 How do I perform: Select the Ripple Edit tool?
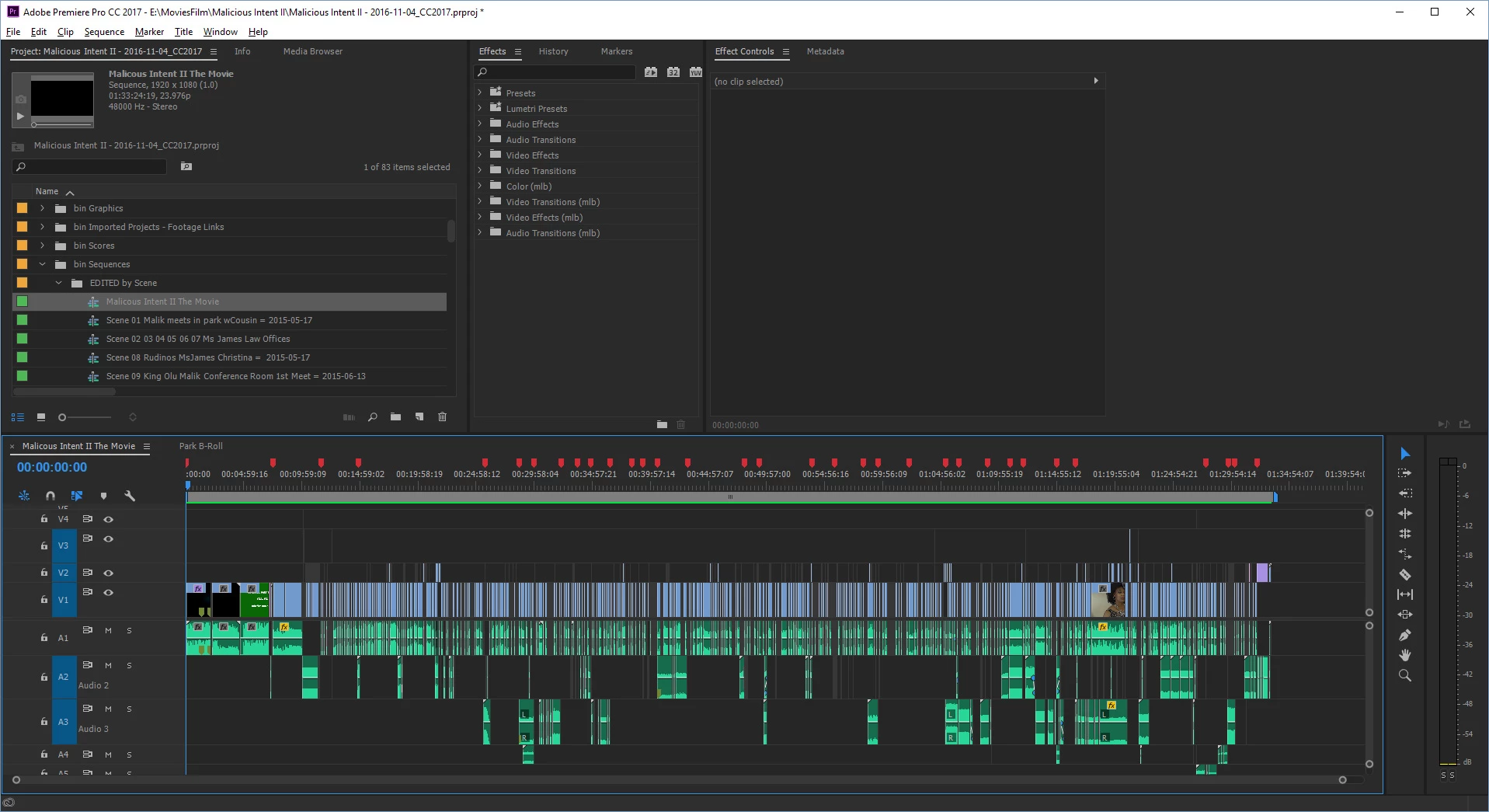click(1404, 514)
